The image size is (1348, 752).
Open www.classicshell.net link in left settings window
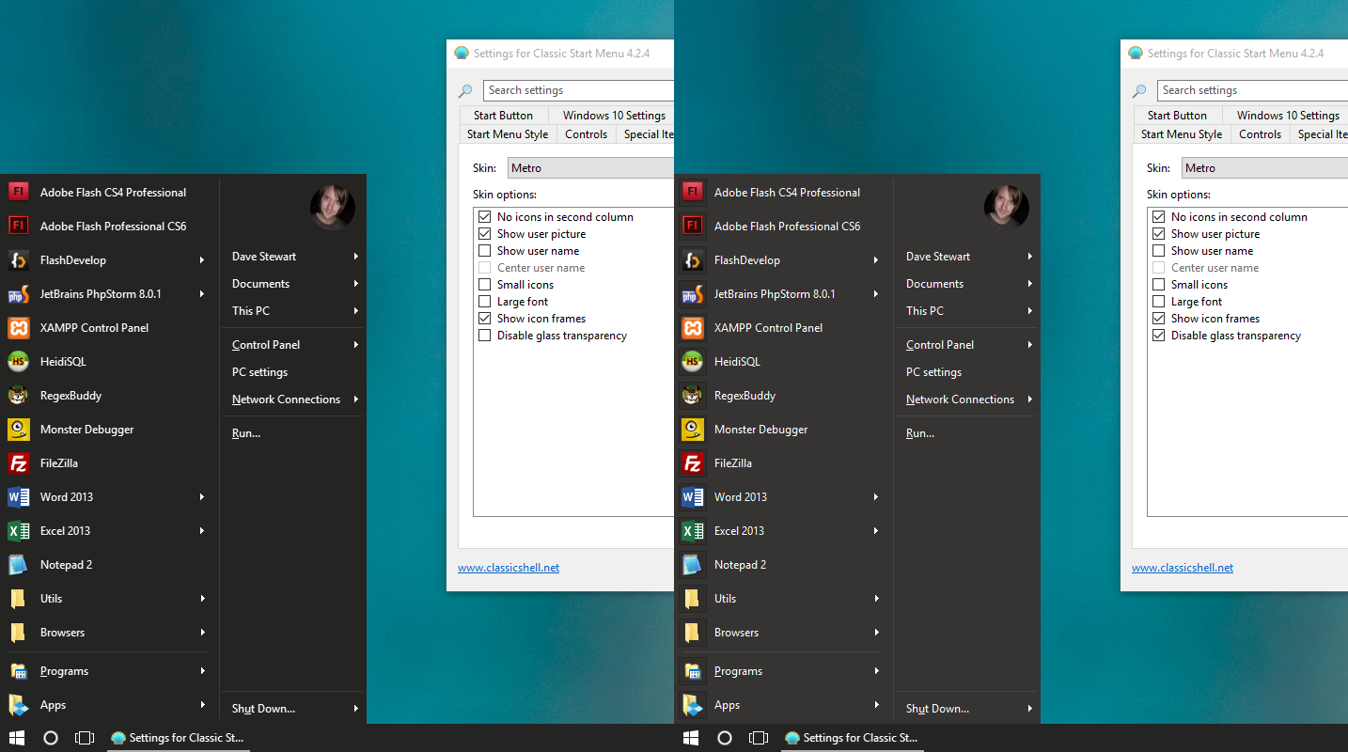(509, 568)
